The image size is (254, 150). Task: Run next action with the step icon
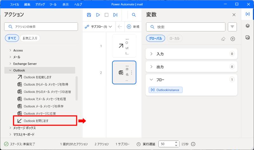115,15
